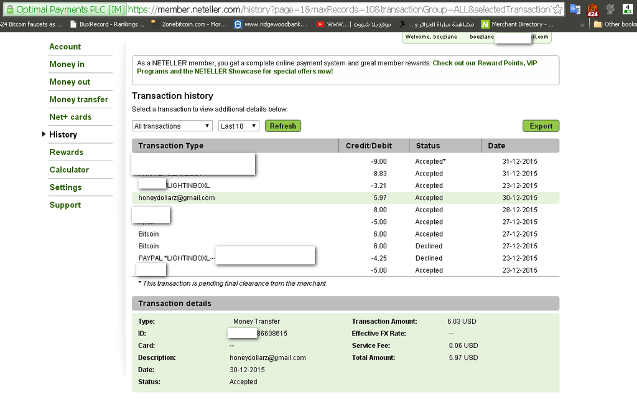Click the Date column header

(x=496, y=146)
